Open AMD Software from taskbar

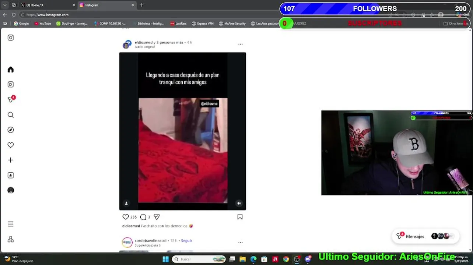pyautogui.click(x=275, y=259)
